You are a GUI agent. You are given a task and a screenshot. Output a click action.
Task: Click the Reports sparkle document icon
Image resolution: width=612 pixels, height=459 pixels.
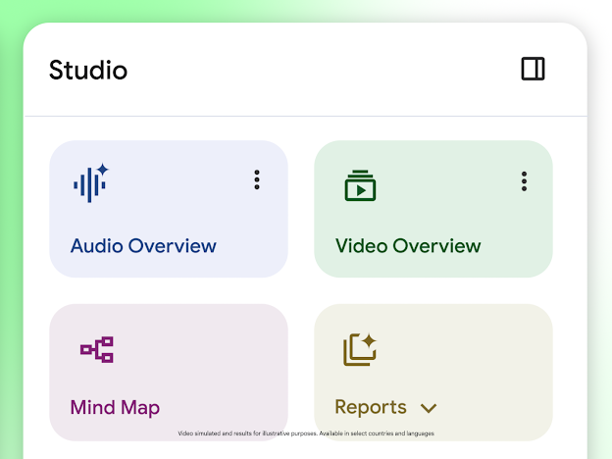coord(360,349)
